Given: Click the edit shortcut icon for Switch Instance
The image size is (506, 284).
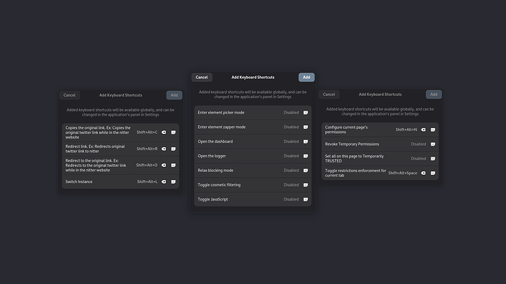Looking at the screenshot, I should point(173,182).
